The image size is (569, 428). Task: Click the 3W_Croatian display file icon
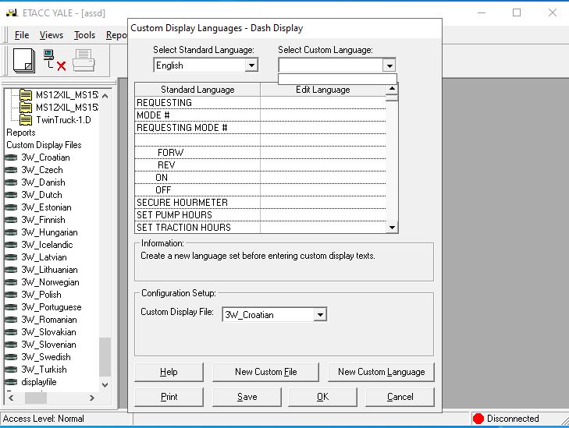(x=11, y=157)
